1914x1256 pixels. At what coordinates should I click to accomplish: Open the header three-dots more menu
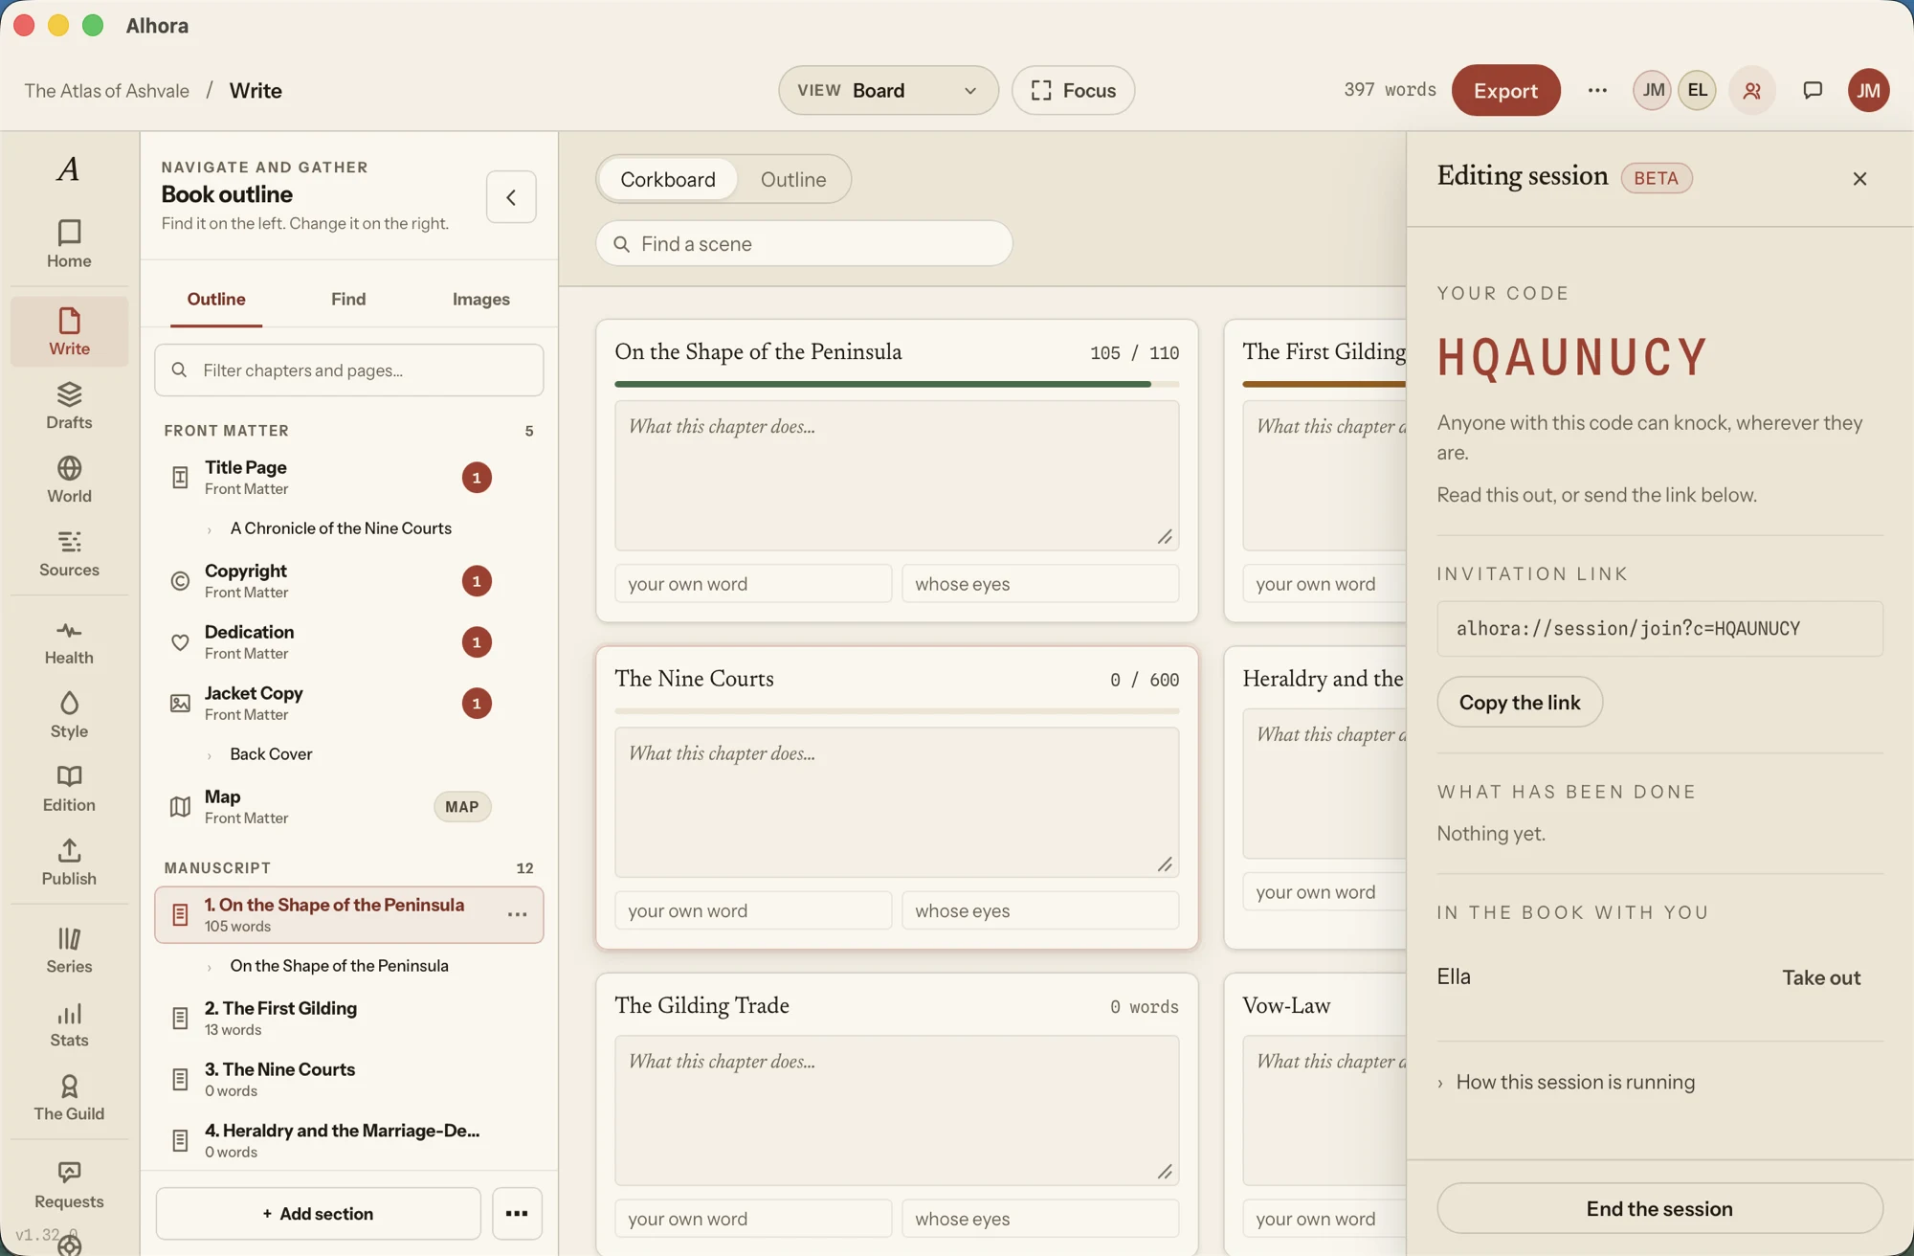1597,90
